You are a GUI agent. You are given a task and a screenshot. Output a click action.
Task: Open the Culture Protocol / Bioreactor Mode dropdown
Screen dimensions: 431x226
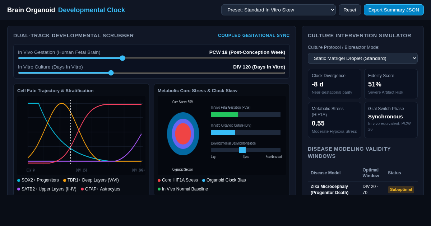363,58
